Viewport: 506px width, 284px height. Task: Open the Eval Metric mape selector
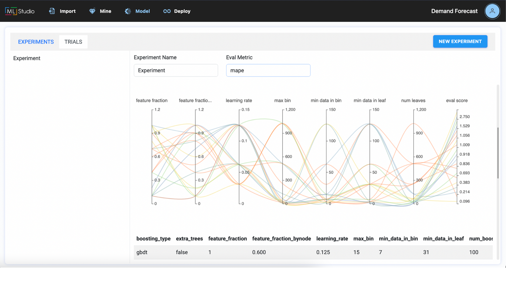click(268, 70)
